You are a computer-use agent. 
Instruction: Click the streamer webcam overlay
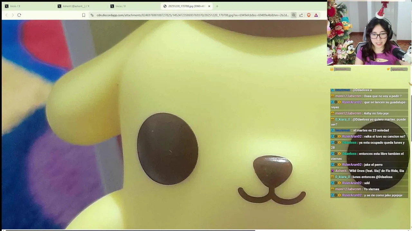pos(369,33)
